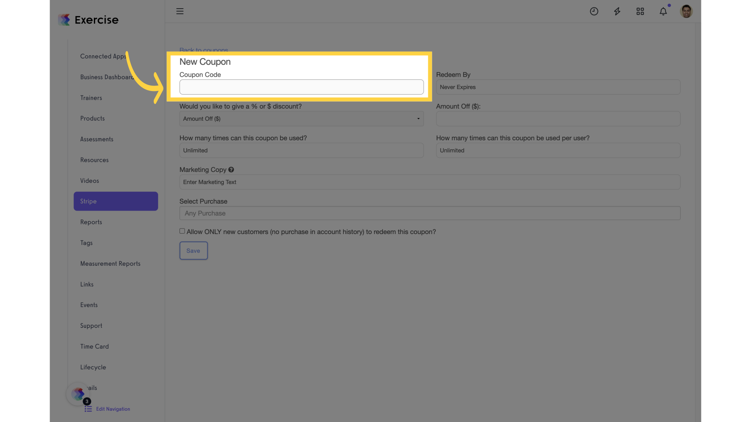Focus the Coupon Code input field
Screen dimensions: 751x422
pyautogui.click(x=301, y=87)
